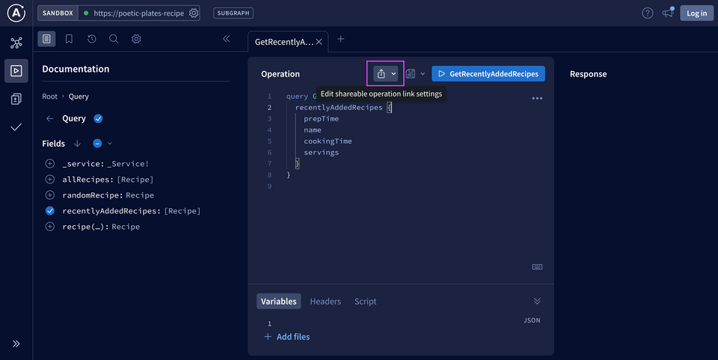Image resolution: width=718 pixels, height=360 pixels.
Task: Select the Documentation panel icon
Action: coord(46,39)
